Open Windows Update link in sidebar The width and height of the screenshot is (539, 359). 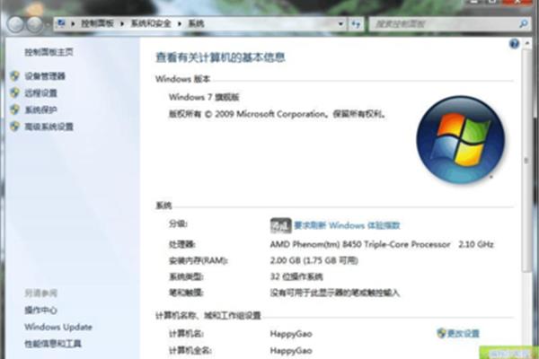tap(58, 327)
